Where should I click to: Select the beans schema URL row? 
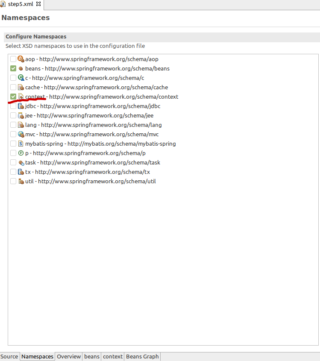(97, 69)
